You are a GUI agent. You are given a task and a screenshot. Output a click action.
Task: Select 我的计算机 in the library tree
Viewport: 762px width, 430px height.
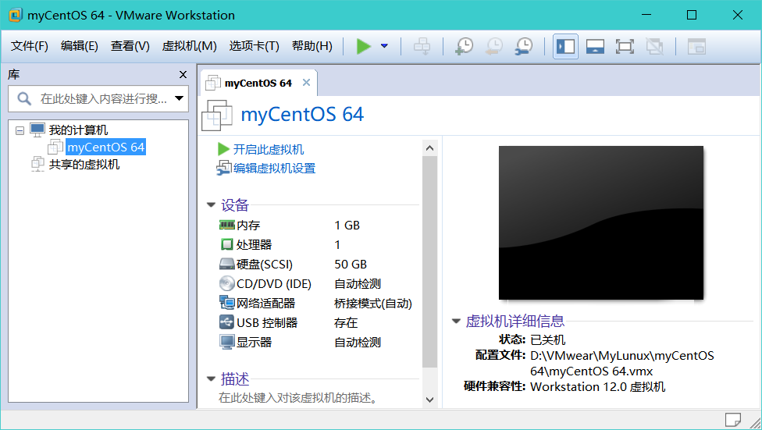point(78,130)
